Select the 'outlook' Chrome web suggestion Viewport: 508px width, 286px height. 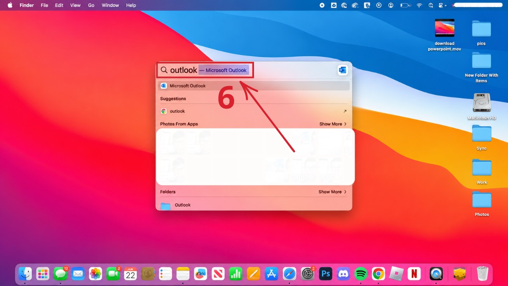coord(254,111)
